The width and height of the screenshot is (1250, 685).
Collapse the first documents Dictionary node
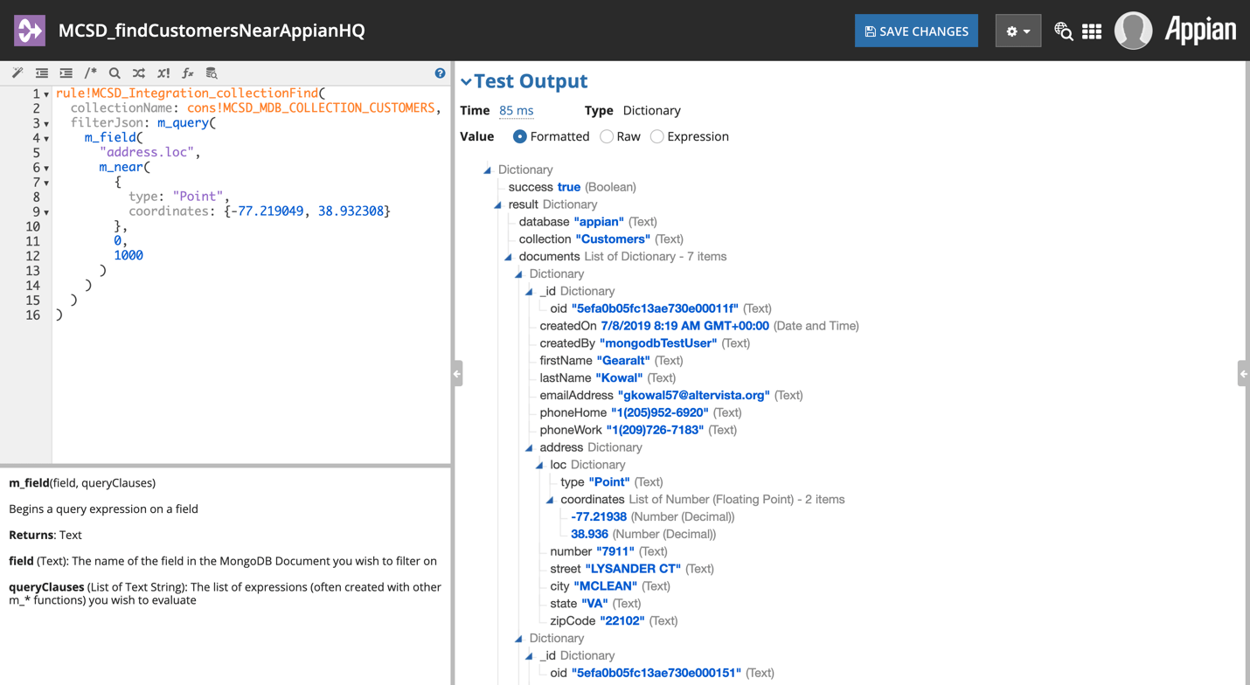coord(520,273)
